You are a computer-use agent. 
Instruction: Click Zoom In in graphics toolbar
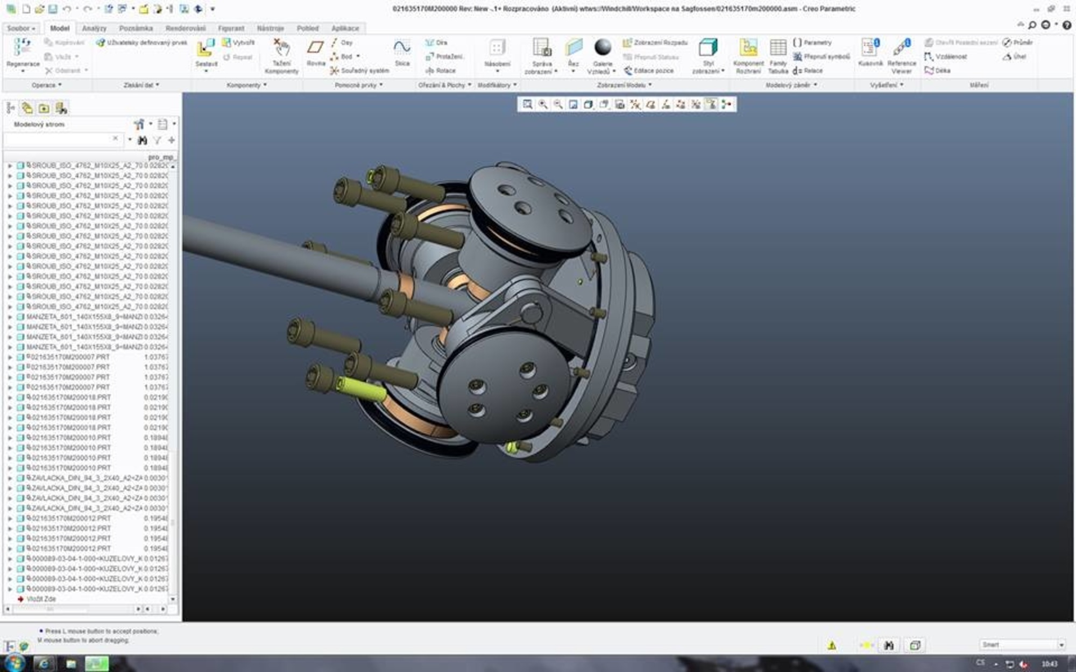(x=543, y=104)
